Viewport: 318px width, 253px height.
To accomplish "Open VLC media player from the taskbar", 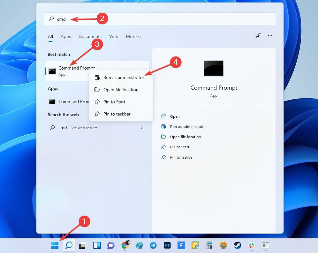I will (x=223, y=245).
